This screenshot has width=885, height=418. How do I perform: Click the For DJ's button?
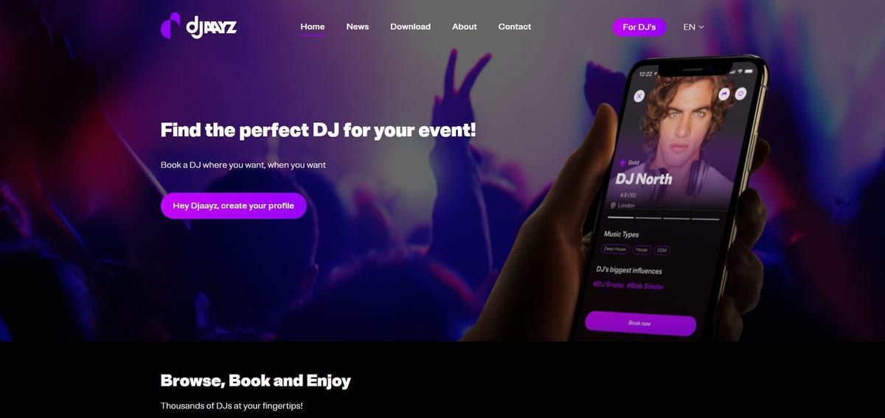[x=639, y=27]
